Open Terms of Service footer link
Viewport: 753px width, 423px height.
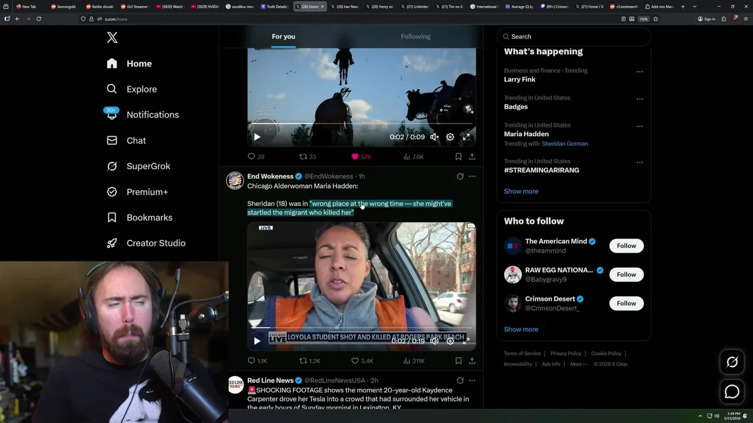[522, 354]
